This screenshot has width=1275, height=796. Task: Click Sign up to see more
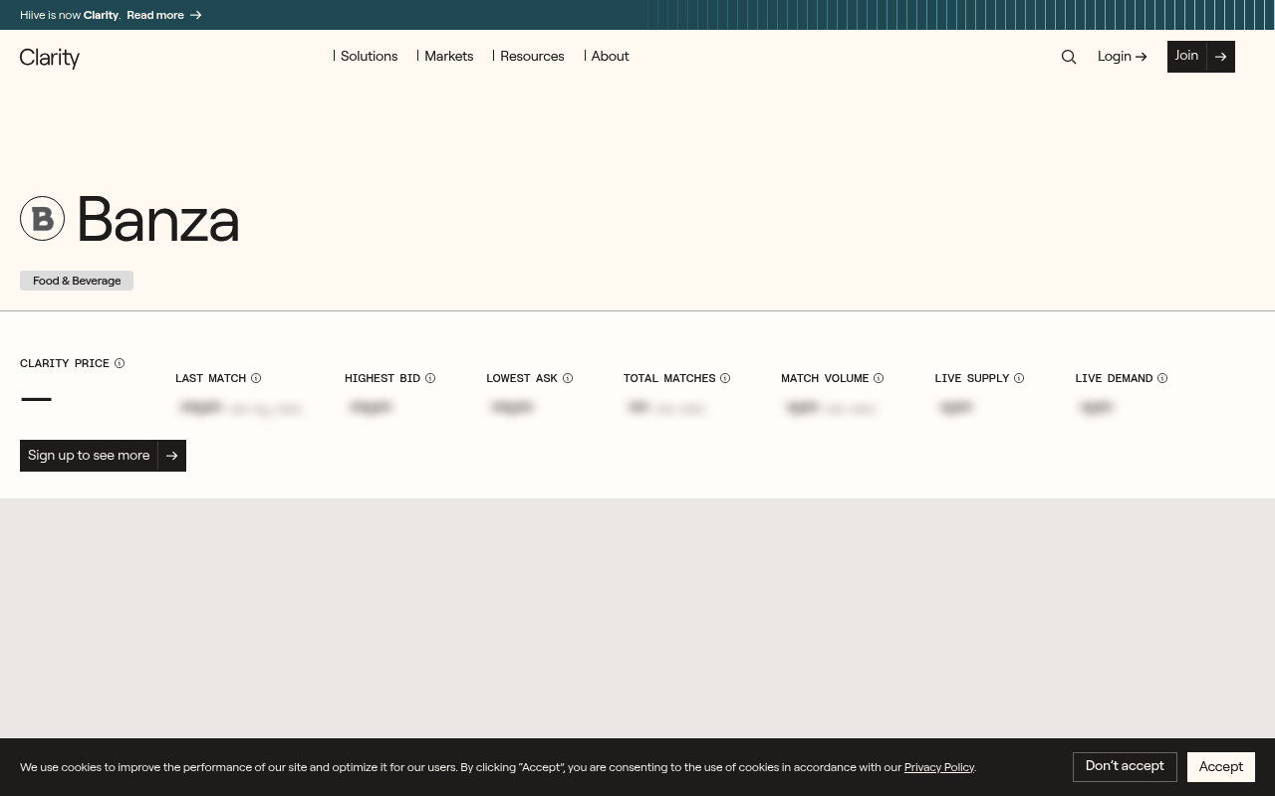(x=103, y=456)
